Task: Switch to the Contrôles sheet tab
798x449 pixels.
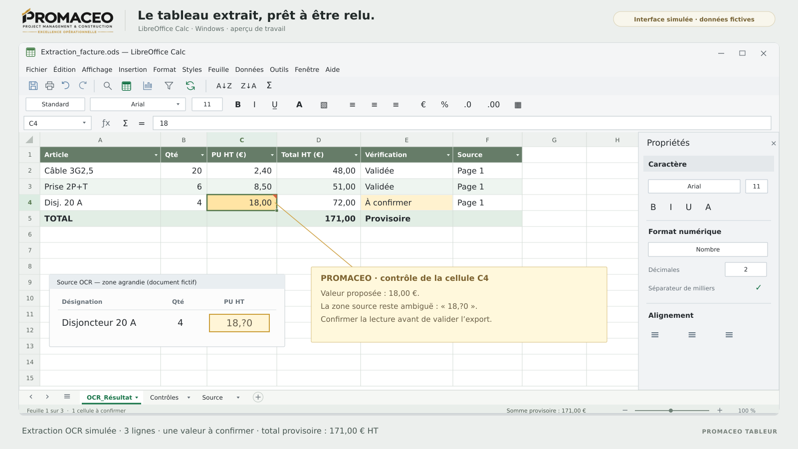Action: [164, 398]
